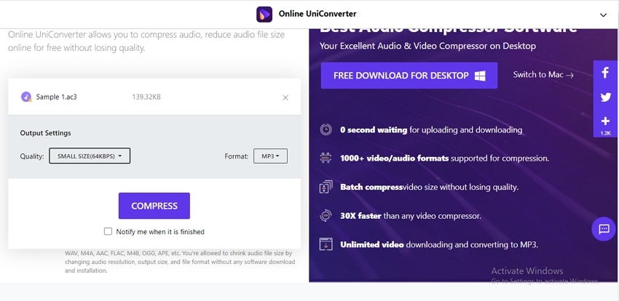The height and width of the screenshot is (301, 619).
Task: Click FREE DOWNLOAD FOR DESKTOP button
Action: (x=409, y=76)
